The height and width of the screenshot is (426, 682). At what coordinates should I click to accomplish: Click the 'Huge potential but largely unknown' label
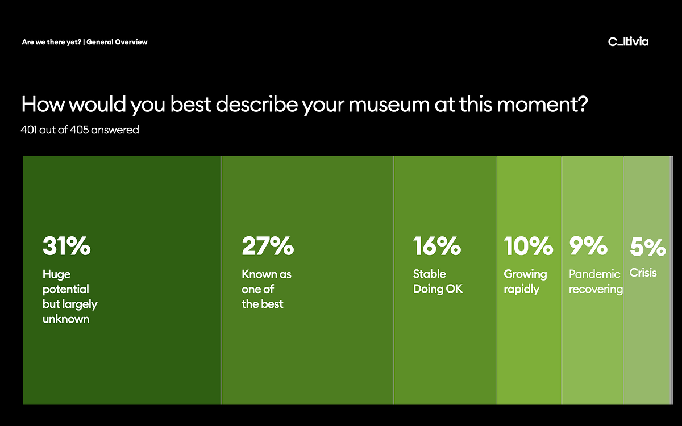pyautogui.click(x=70, y=296)
